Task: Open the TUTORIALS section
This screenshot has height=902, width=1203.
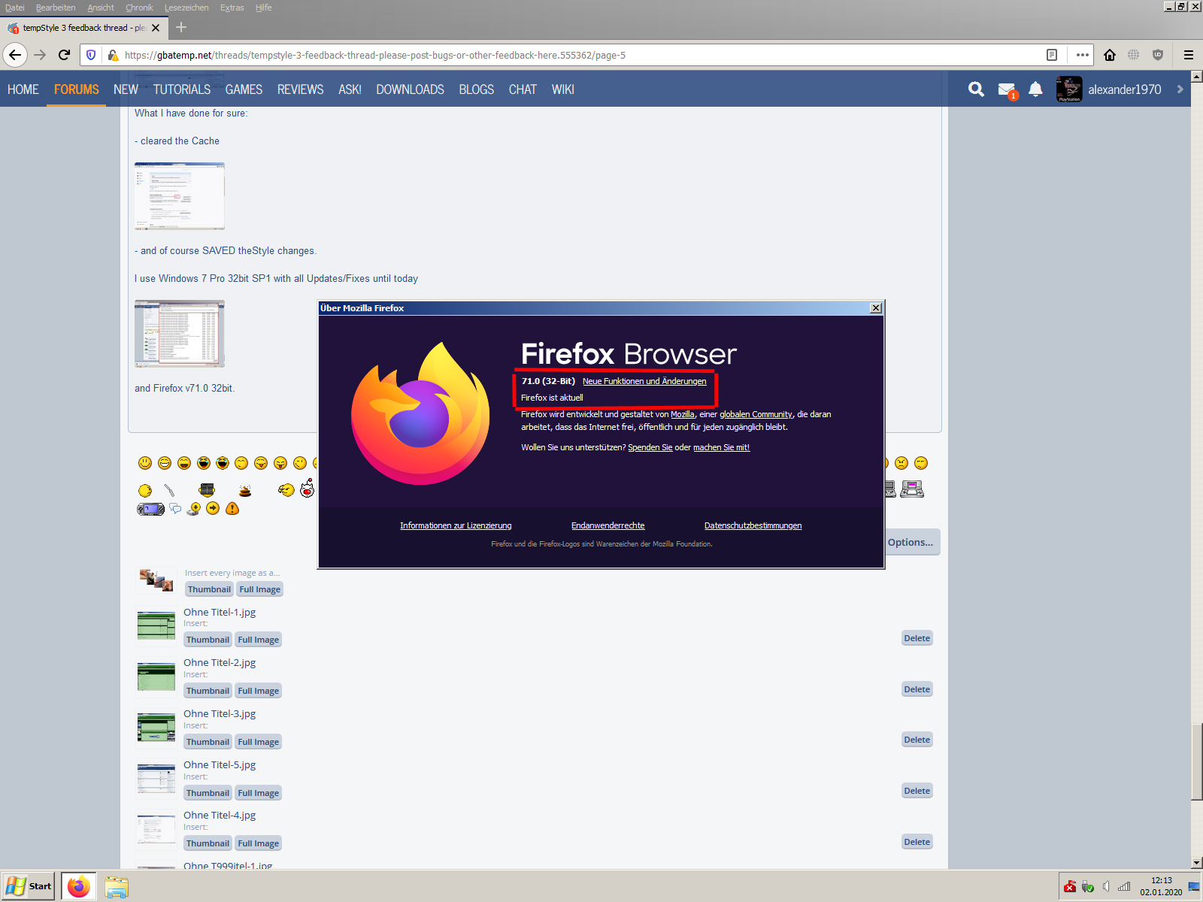Action: 182,89
